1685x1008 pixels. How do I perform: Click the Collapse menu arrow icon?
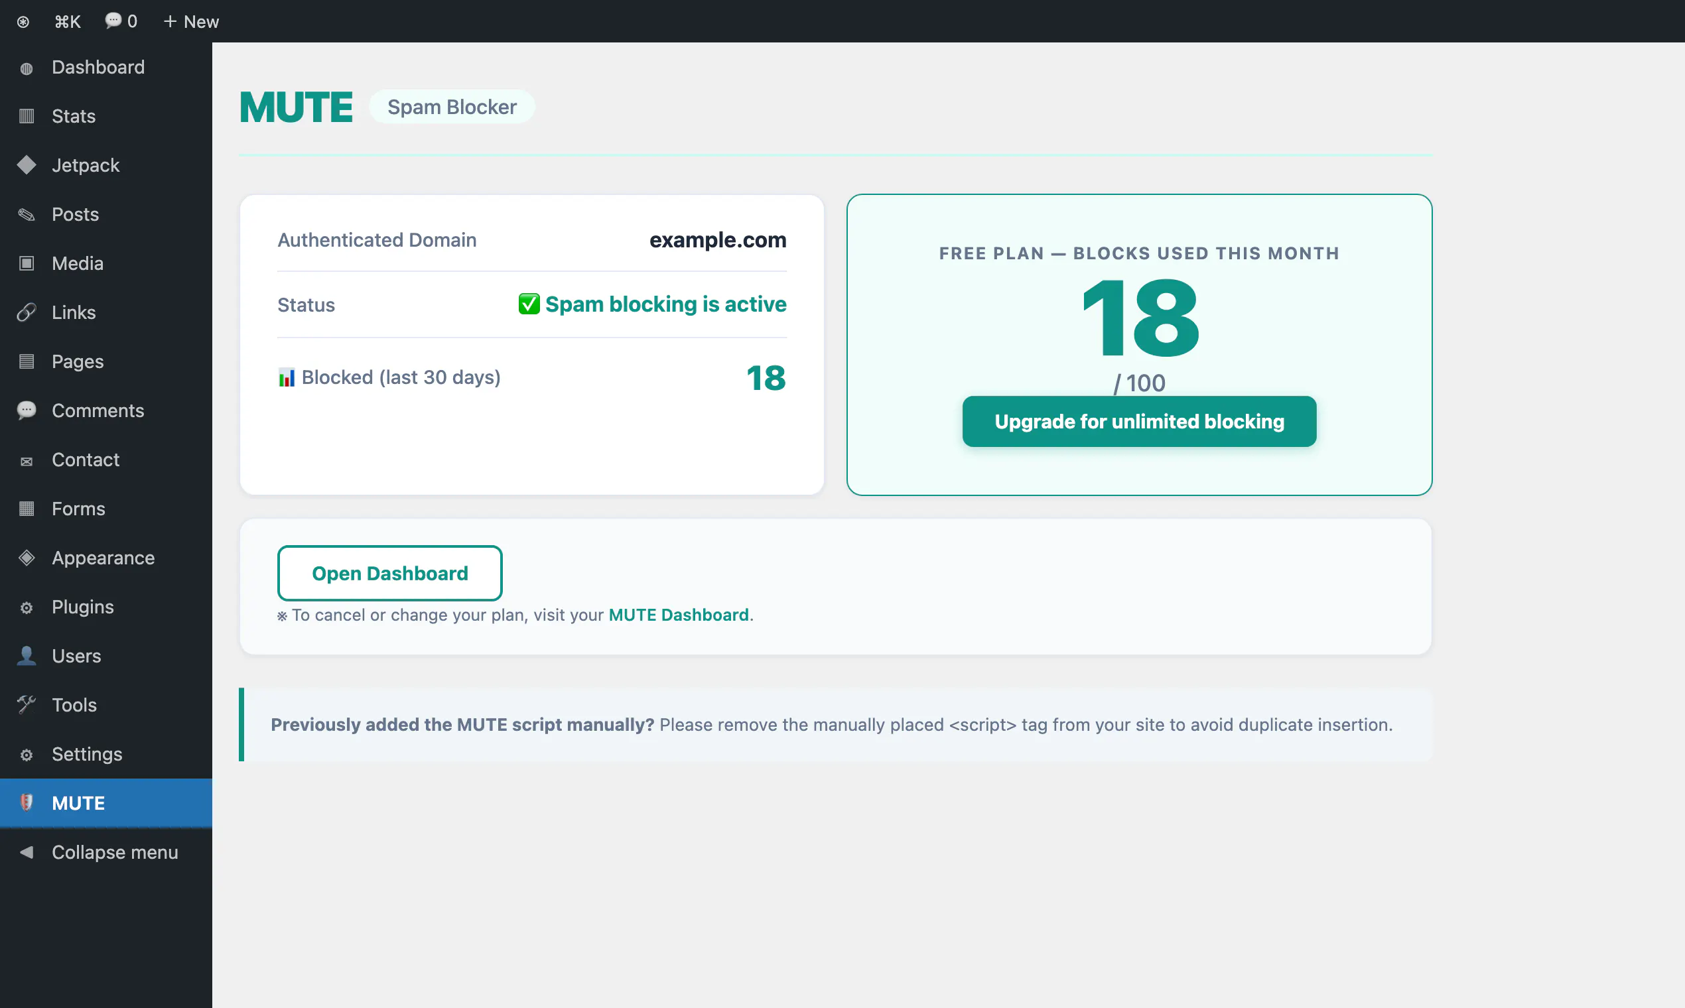27,852
